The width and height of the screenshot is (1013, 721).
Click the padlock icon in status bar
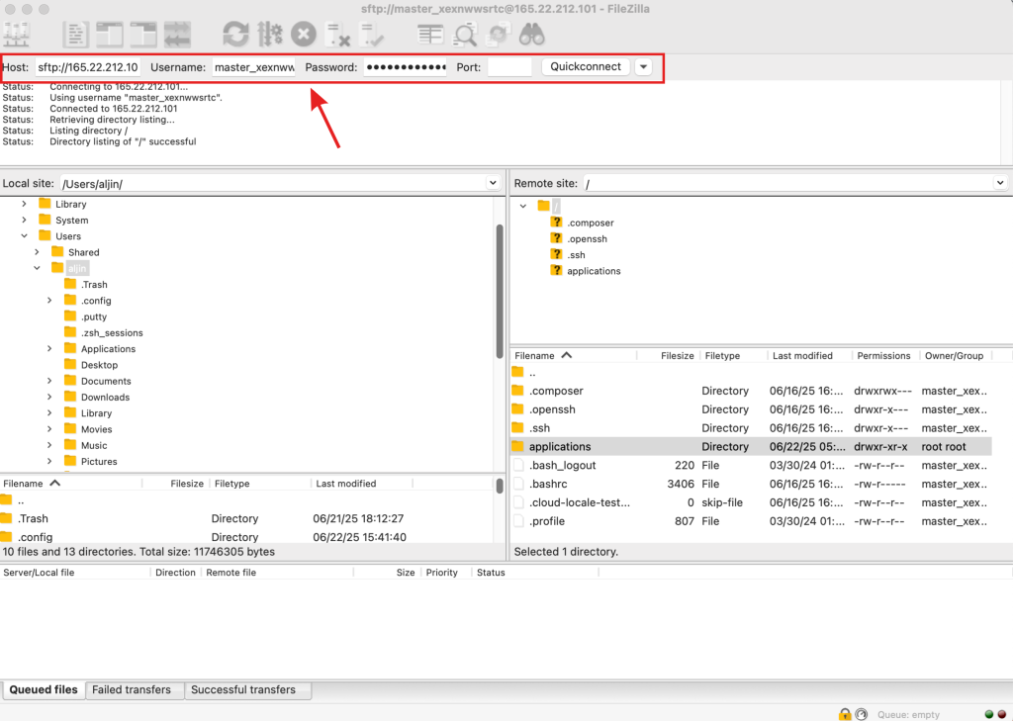[846, 713]
